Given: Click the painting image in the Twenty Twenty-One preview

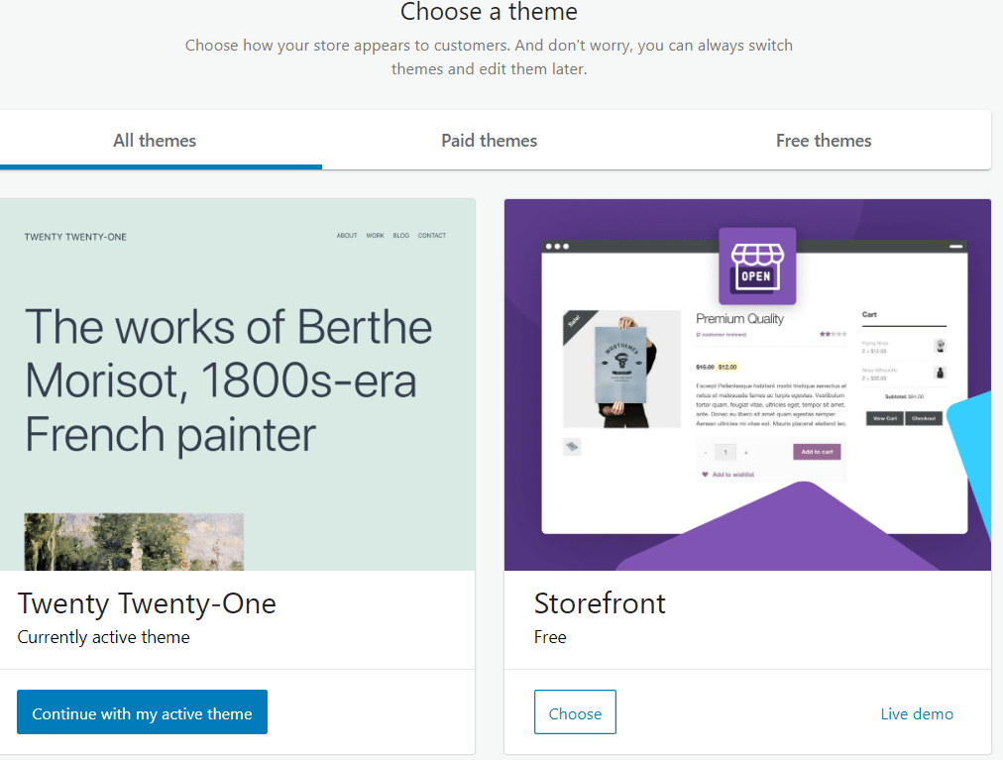Looking at the screenshot, I should [x=134, y=541].
